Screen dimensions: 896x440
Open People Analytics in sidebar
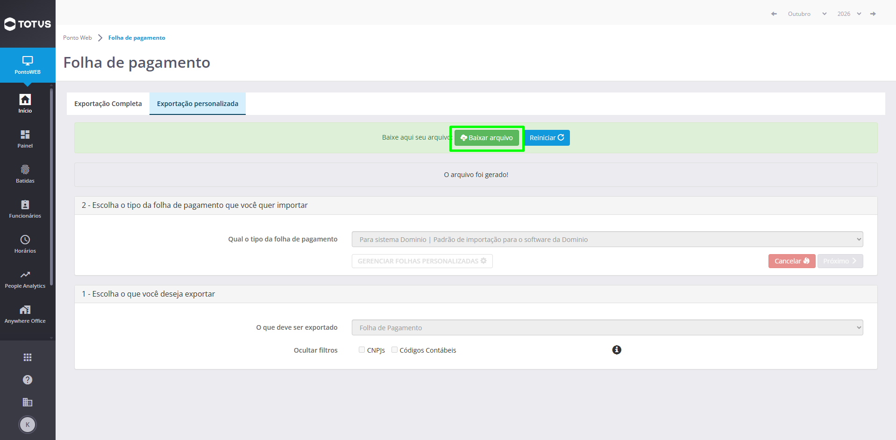(x=25, y=279)
